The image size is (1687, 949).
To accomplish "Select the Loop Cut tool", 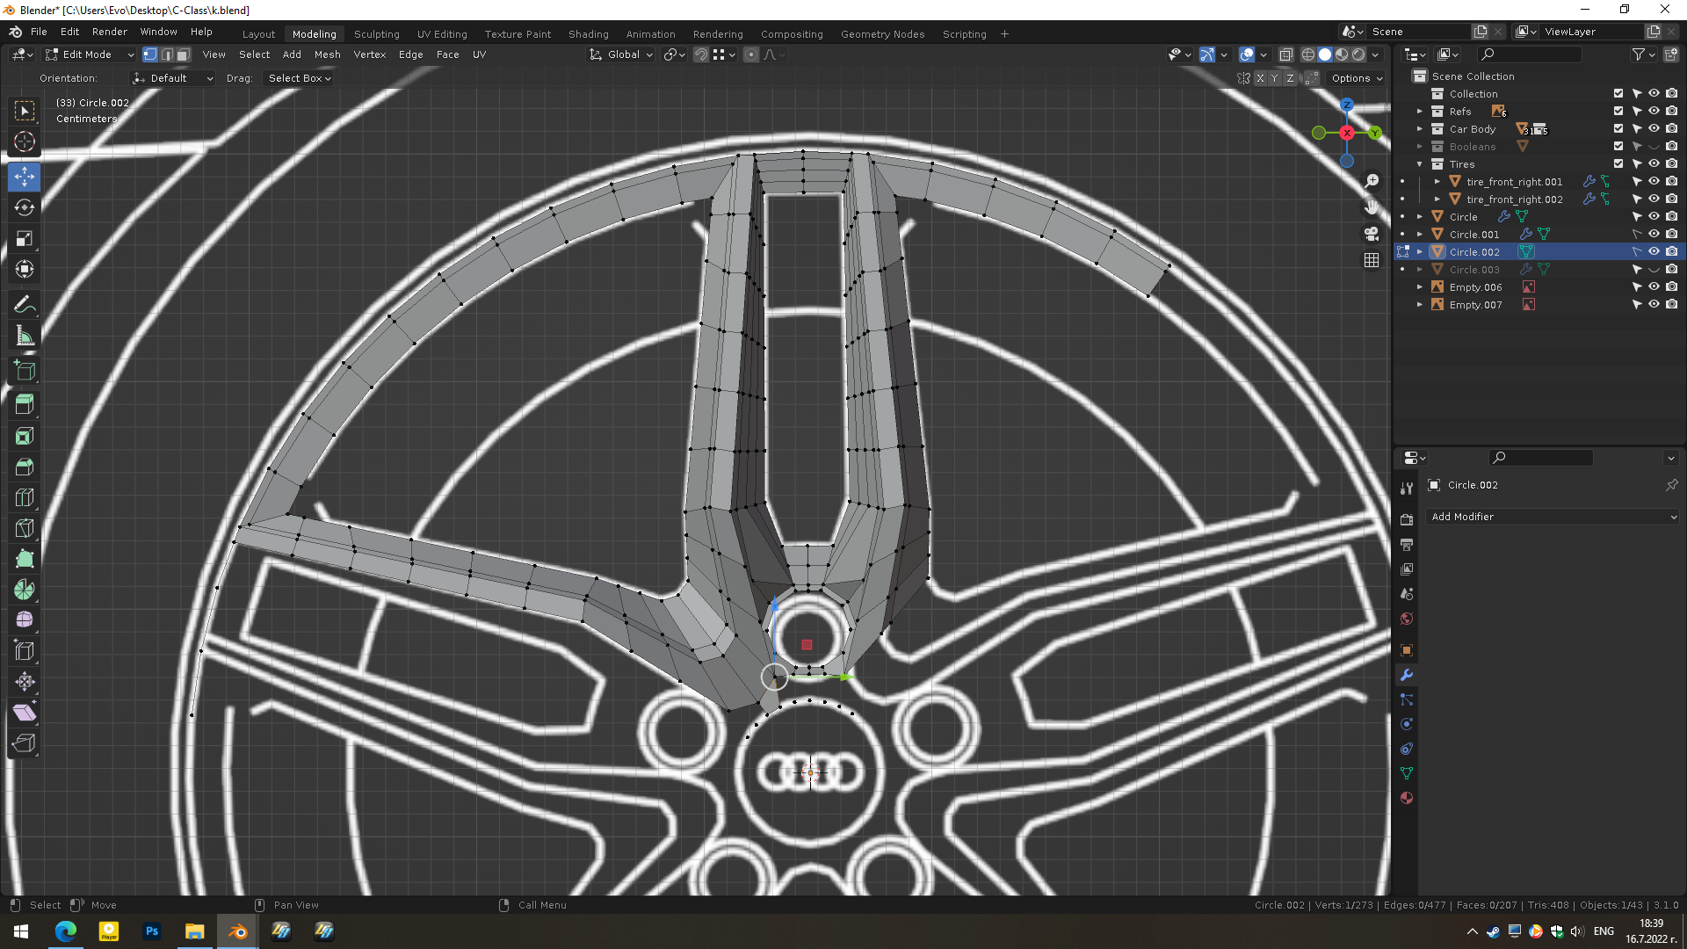I will (25, 497).
